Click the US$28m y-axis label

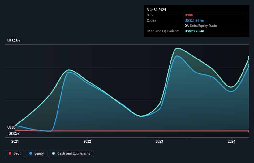pyautogui.click(x=14, y=41)
